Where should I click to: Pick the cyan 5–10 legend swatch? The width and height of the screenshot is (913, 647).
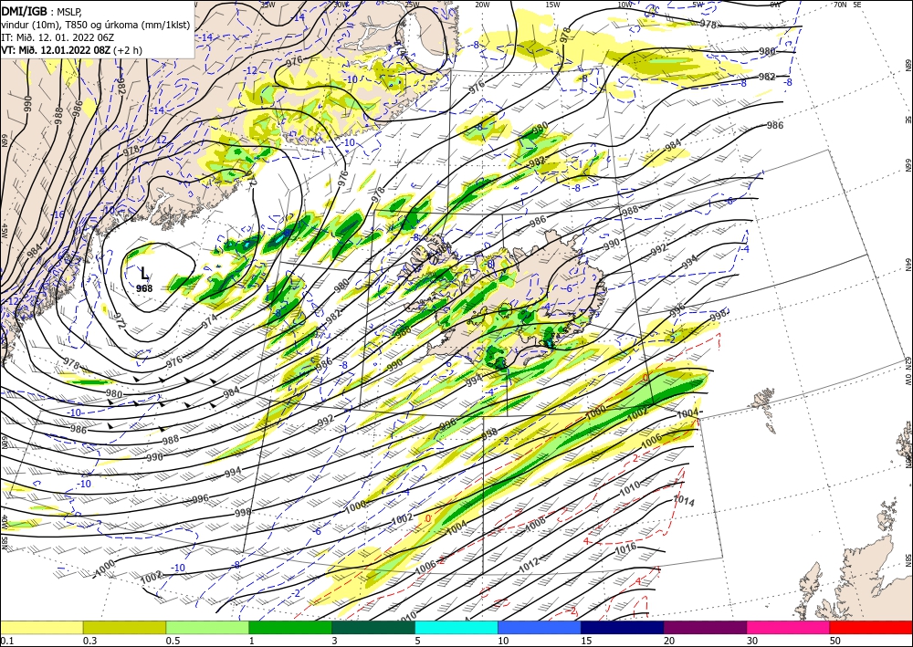click(456, 627)
